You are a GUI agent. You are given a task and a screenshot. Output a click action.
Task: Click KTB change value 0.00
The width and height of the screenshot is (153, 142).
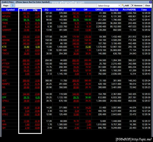coord(37,47)
